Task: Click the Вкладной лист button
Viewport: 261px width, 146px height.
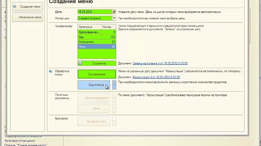Action: coord(94,121)
